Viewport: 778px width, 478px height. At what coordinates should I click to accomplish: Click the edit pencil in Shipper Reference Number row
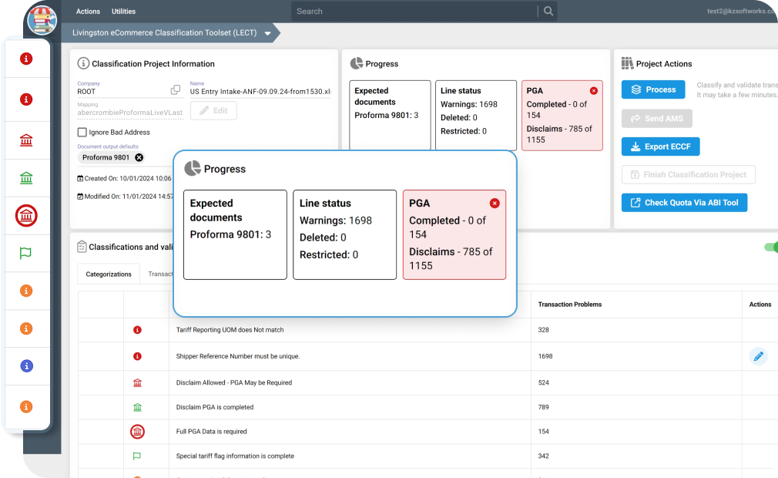point(758,356)
